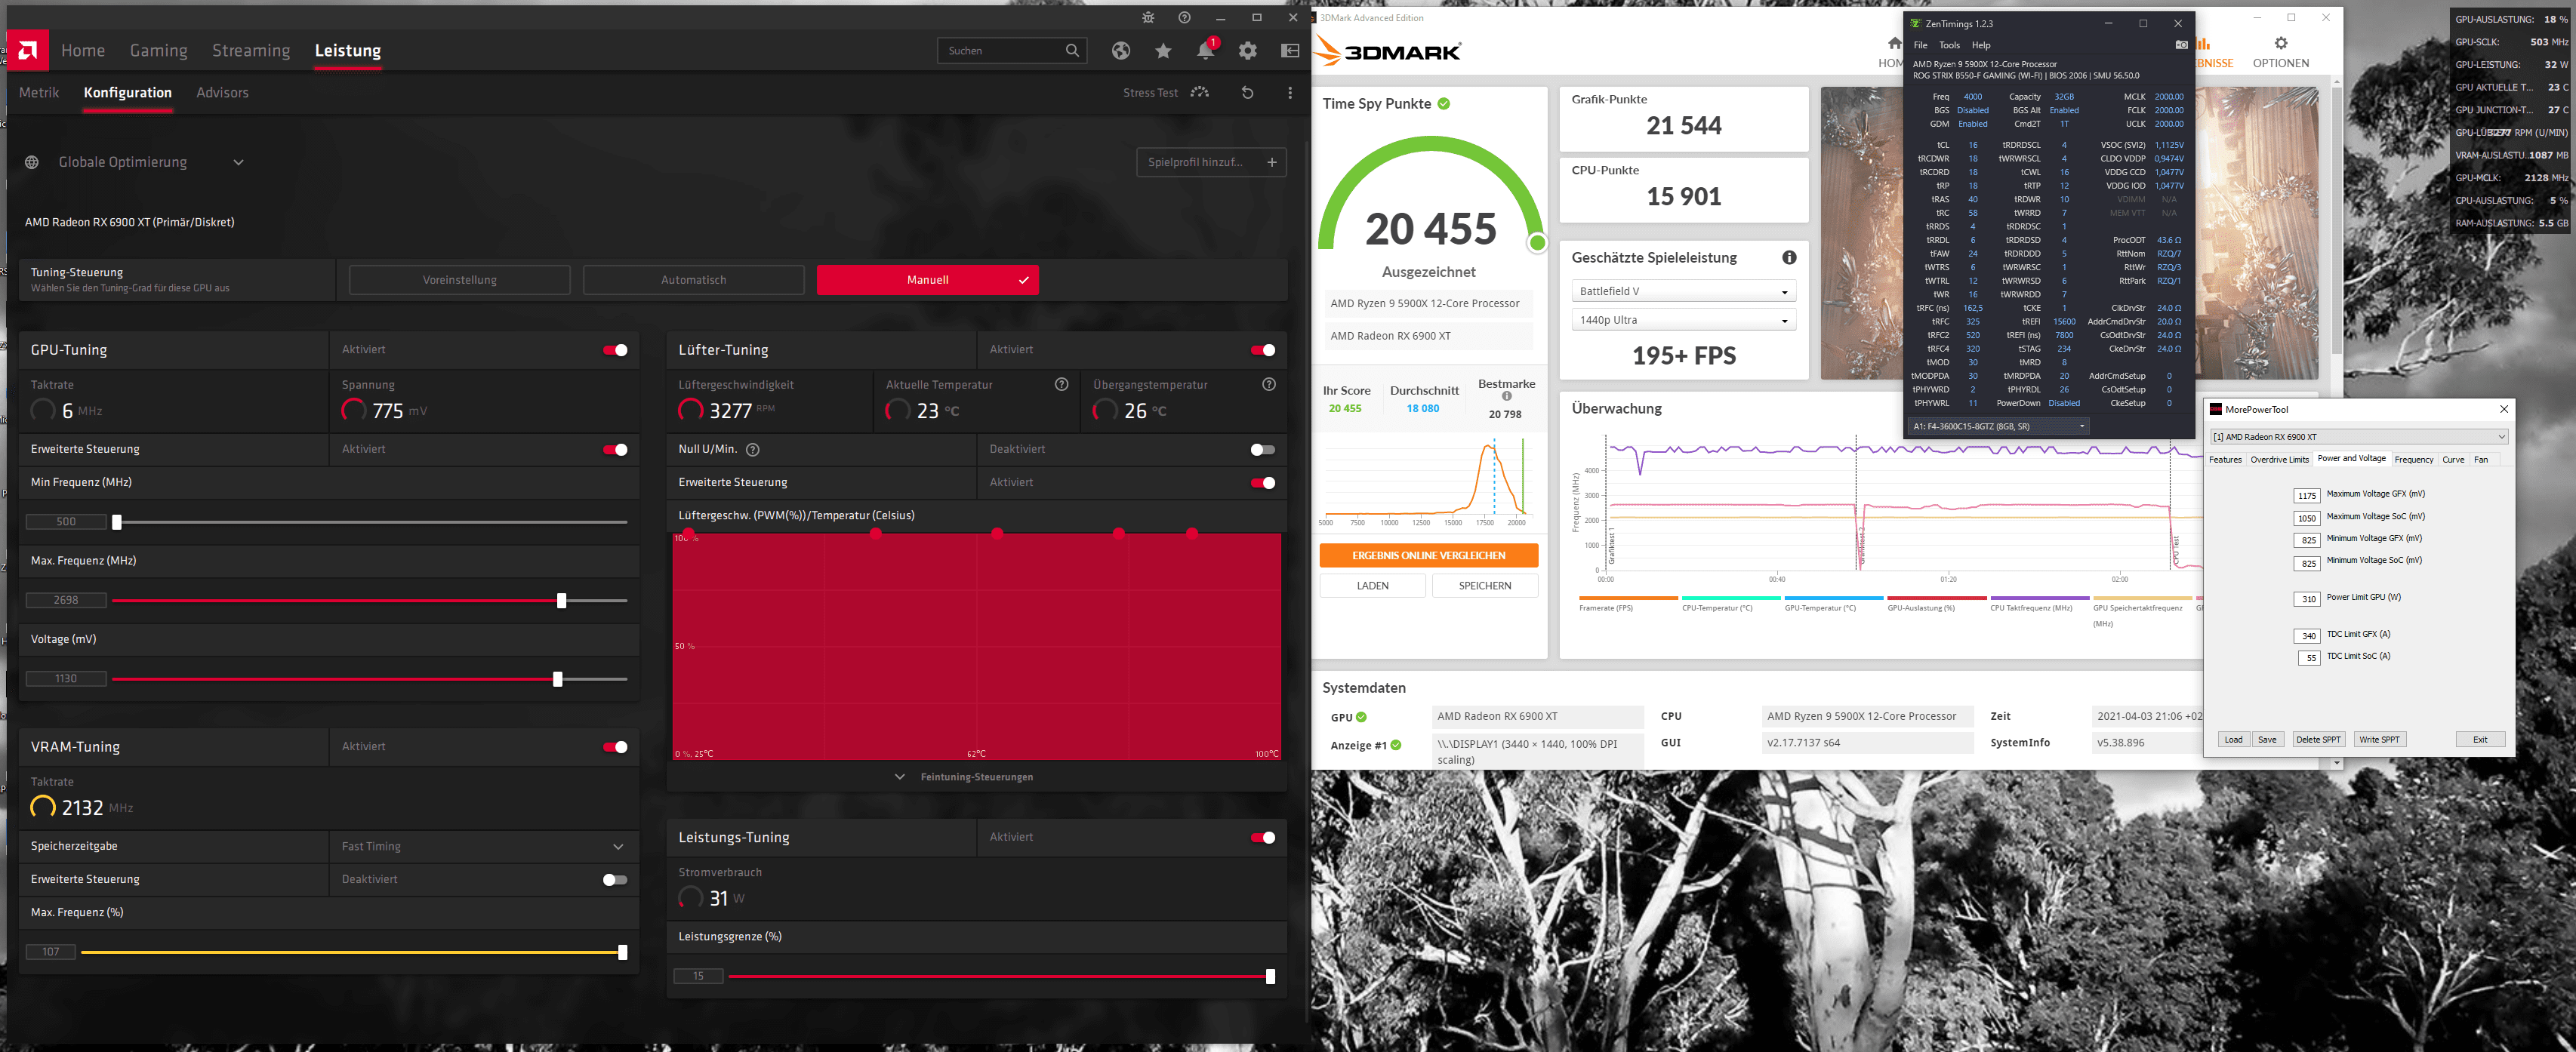Open MorePowerTool Curve tab
The image size is (2576, 1052).
point(2453,459)
